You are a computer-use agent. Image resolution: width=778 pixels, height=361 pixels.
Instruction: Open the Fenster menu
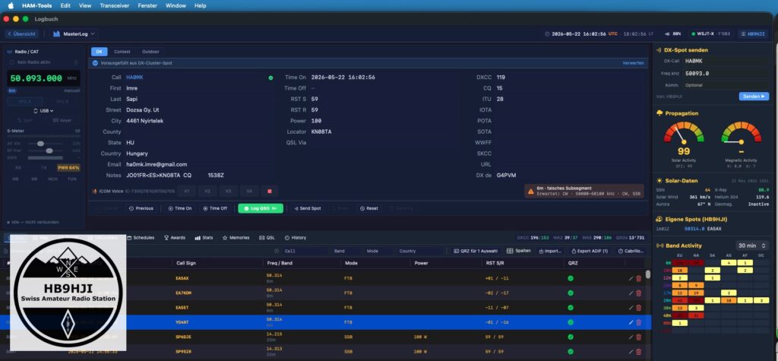pyautogui.click(x=147, y=5)
